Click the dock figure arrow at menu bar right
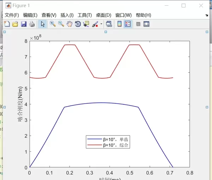Image resolution: width=212 pixels, height=180 pixels. pos(207,16)
